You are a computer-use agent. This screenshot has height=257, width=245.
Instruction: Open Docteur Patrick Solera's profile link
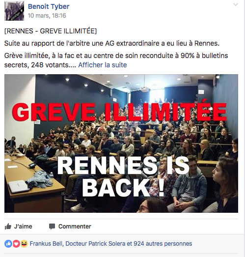point(95,244)
